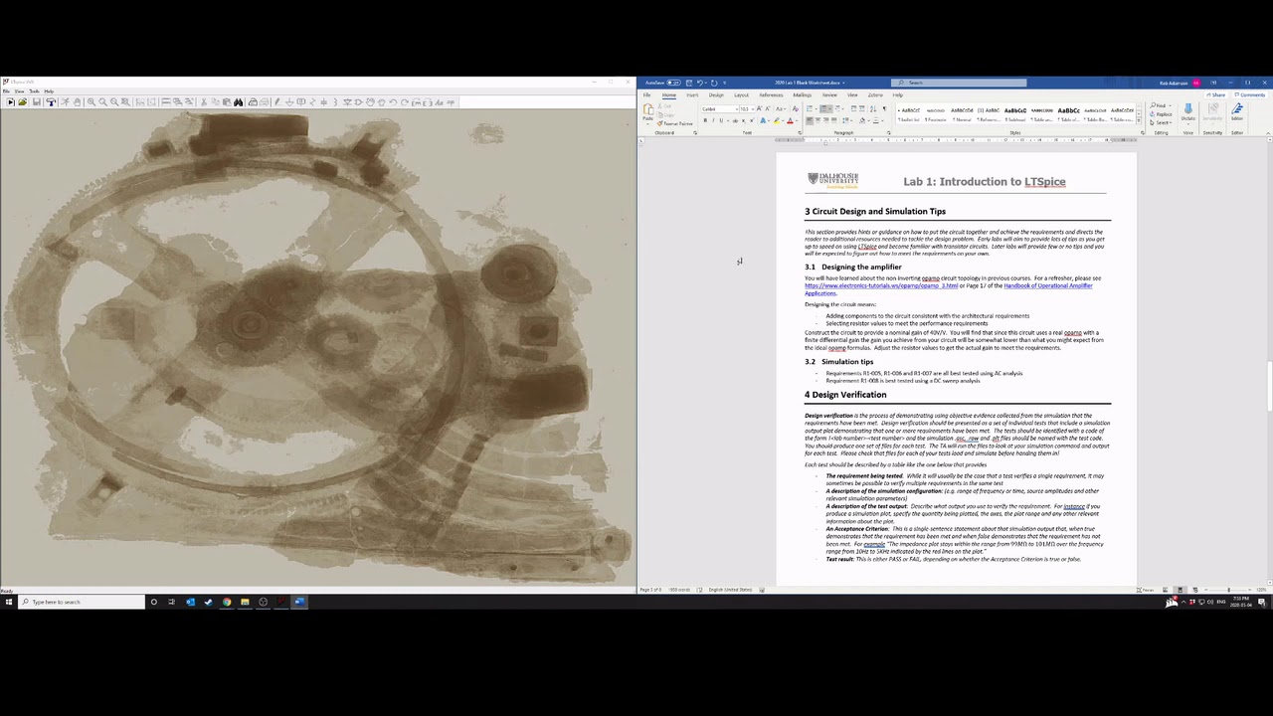
Task: Click Undo in Word quick access toolbar
Action: coord(700,83)
